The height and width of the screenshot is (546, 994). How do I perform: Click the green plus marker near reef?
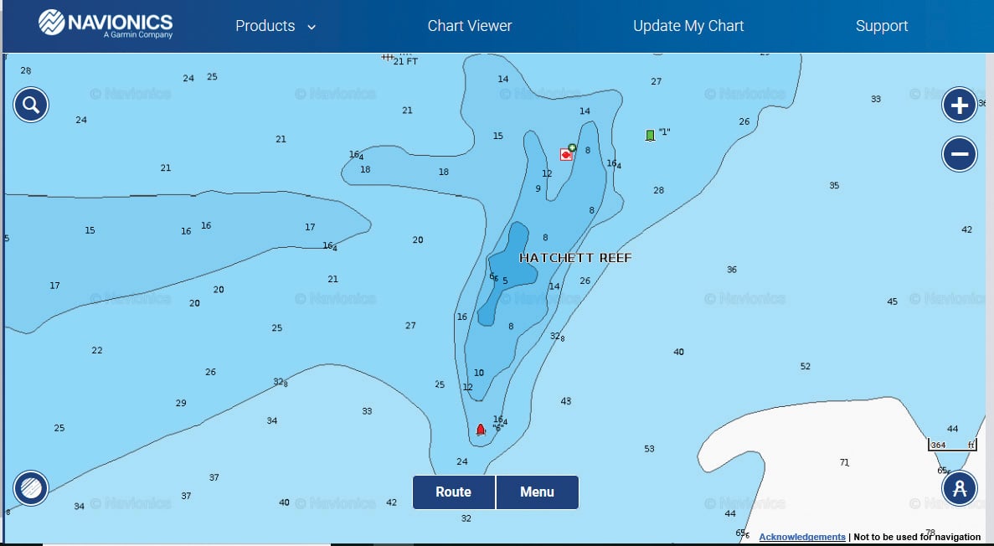[572, 147]
